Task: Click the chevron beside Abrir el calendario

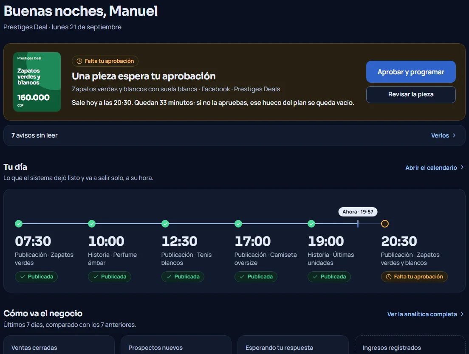Action: click(462, 168)
